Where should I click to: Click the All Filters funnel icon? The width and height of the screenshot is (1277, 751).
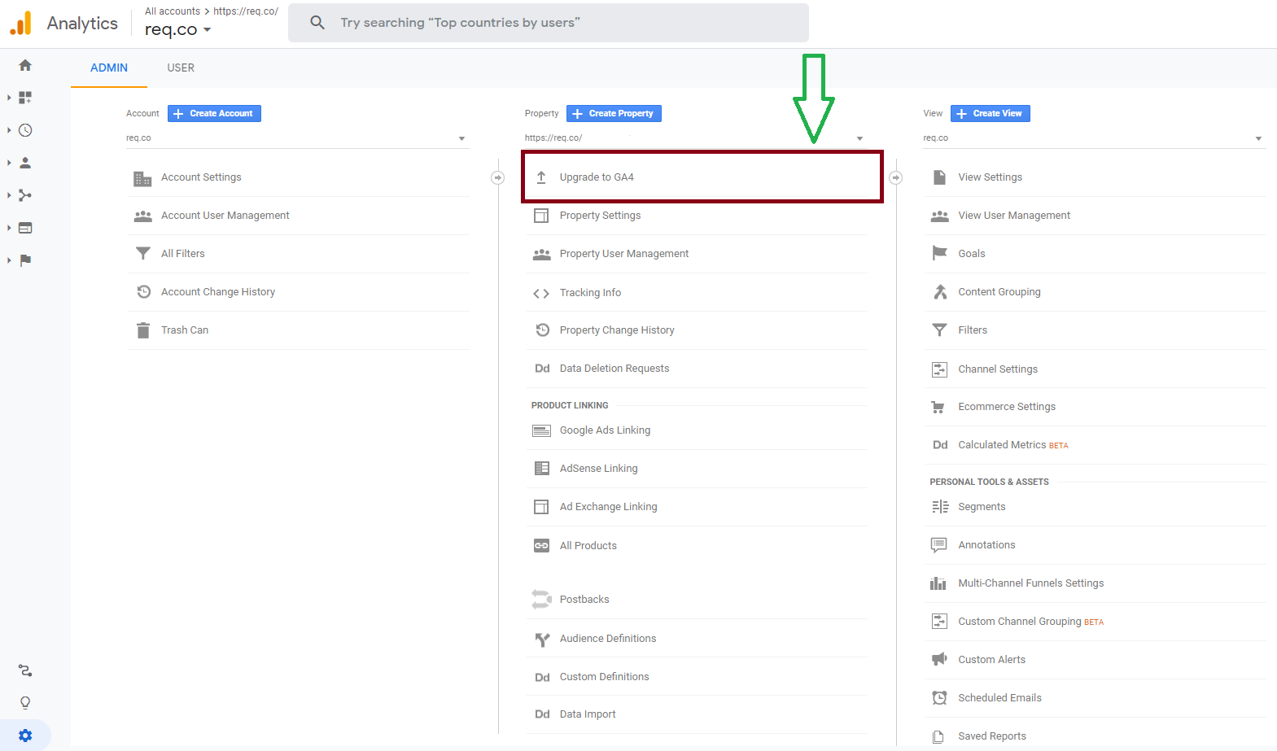point(142,254)
